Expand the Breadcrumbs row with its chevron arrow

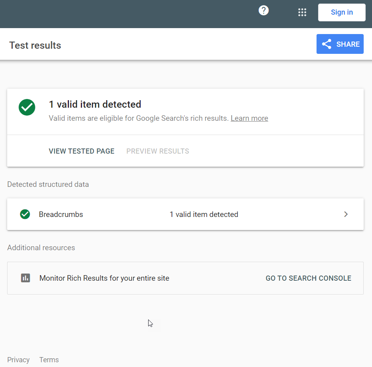coord(346,214)
